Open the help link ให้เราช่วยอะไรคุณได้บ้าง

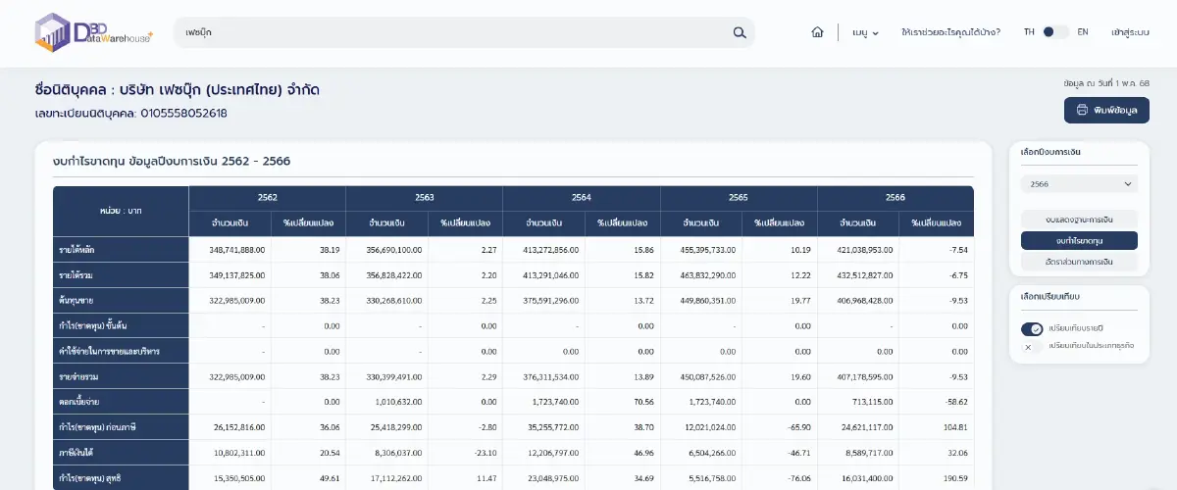pos(949,32)
